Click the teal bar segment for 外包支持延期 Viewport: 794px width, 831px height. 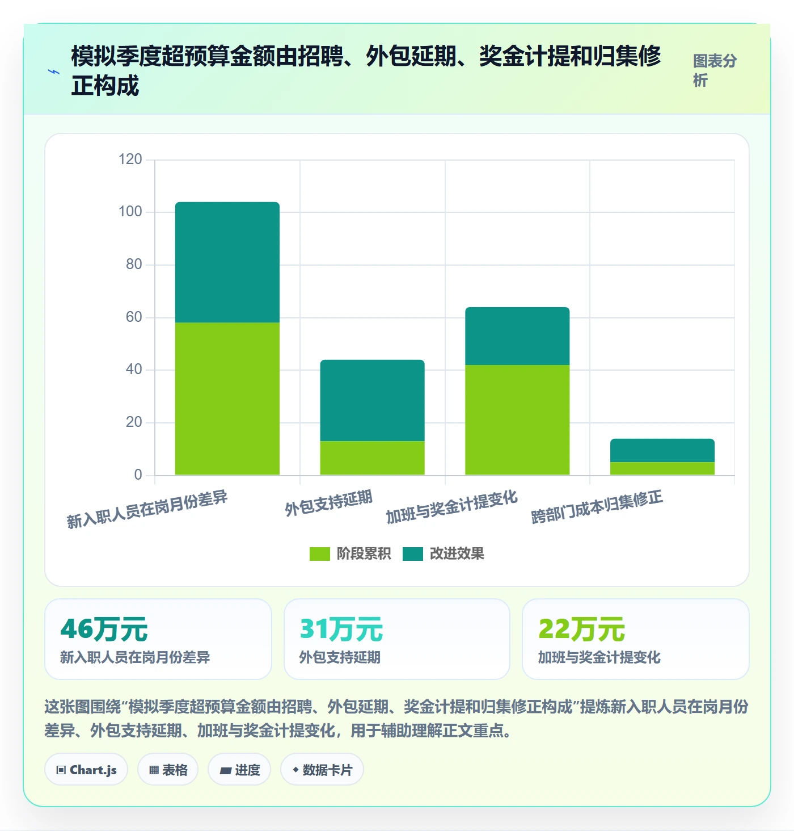point(373,400)
